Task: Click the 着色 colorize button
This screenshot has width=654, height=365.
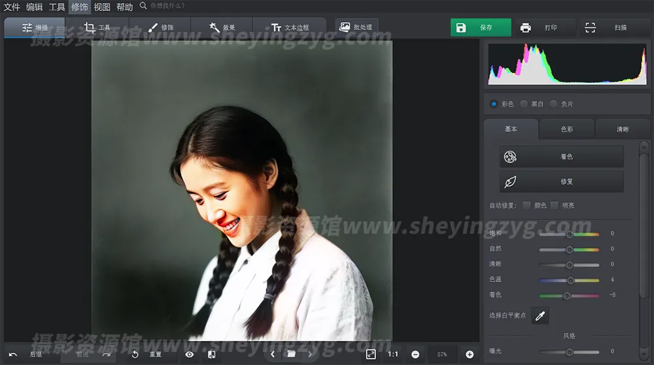Action: click(x=561, y=157)
